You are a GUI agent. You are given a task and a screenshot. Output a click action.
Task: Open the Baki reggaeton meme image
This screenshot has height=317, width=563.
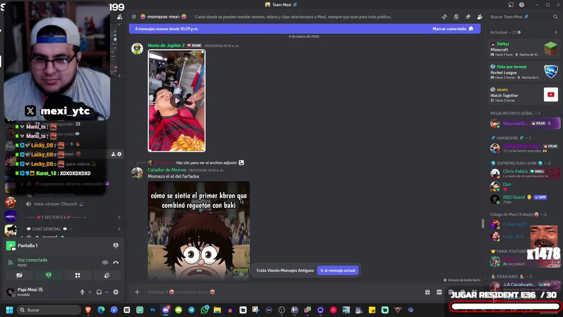click(199, 230)
